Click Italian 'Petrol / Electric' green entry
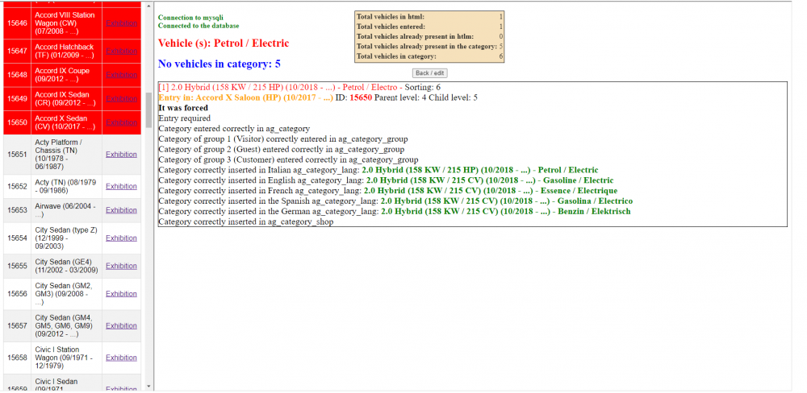The image size is (807, 393). coord(480,170)
